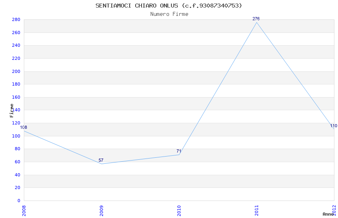Select the 110 data point label

pyautogui.click(x=334, y=126)
